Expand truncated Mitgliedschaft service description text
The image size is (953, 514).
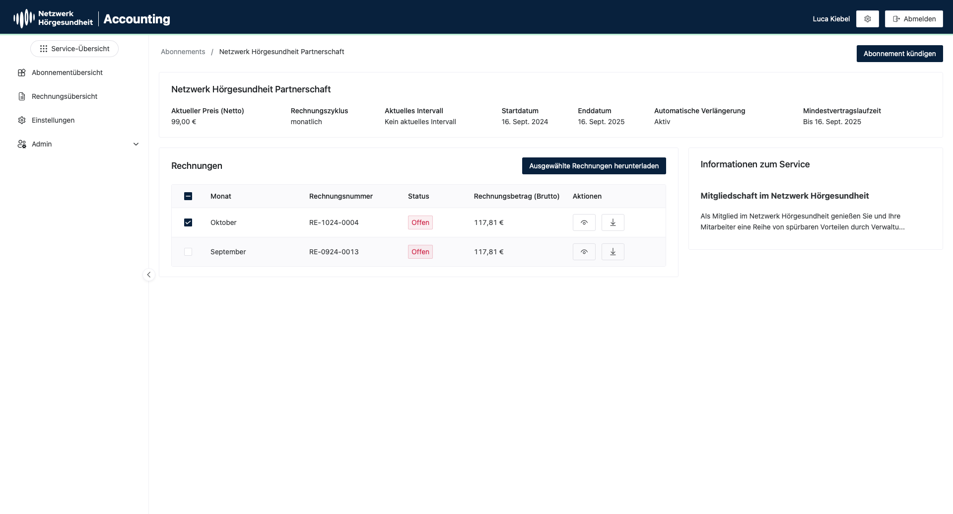pos(802,227)
